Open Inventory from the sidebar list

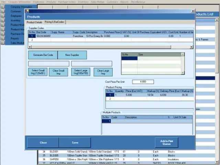point(15,20)
